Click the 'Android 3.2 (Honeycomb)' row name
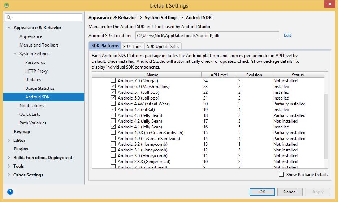 pyautogui.click(x=143, y=144)
